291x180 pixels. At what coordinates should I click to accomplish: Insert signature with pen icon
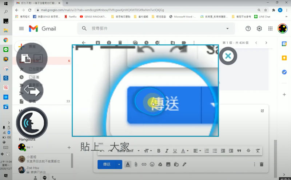tap(184, 164)
